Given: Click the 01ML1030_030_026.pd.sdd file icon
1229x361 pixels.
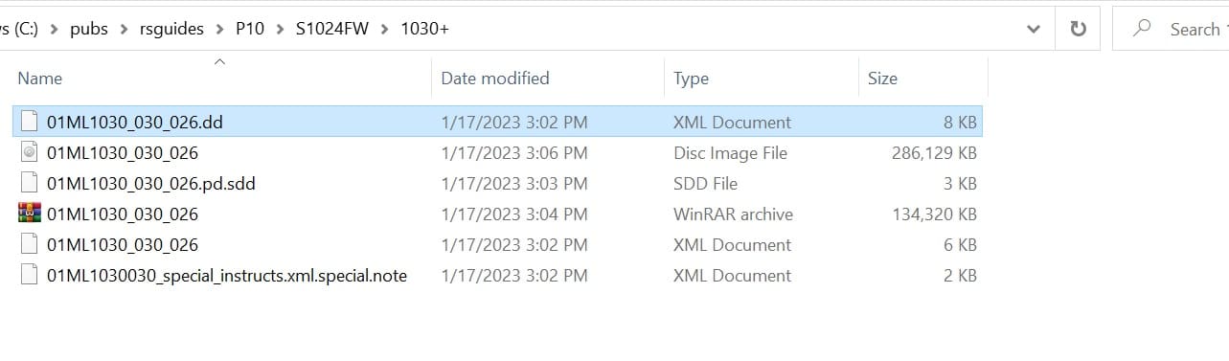Looking at the screenshot, I should point(30,183).
